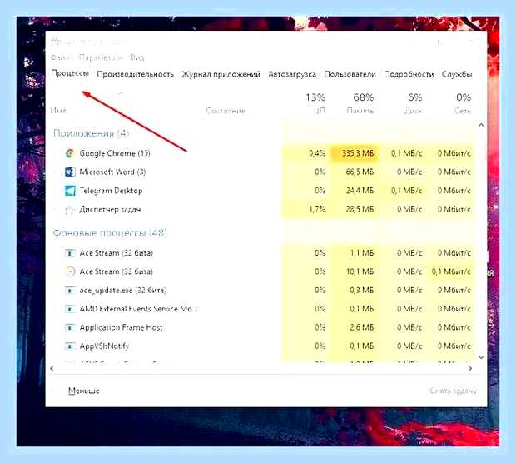This screenshot has height=463, width=516.
Task: Click the 10,1 МБ Ace Stream memory value
Action: [360, 271]
